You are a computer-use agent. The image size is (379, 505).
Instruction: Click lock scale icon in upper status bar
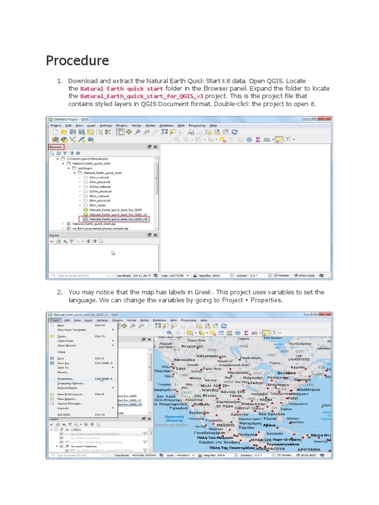tap(195, 276)
